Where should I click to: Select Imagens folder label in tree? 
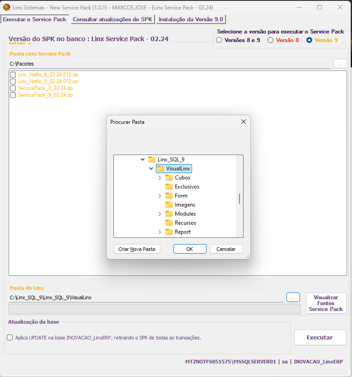[x=185, y=205]
